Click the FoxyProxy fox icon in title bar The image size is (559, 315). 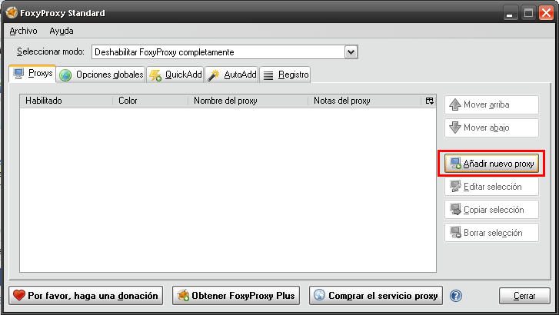point(12,13)
